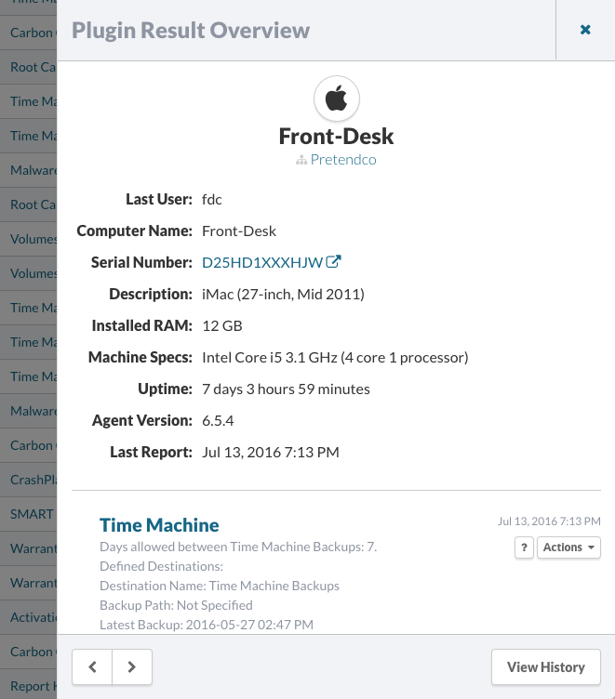615x699 pixels.
Task: Select the Activati row in background list
Action: point(29,617)
